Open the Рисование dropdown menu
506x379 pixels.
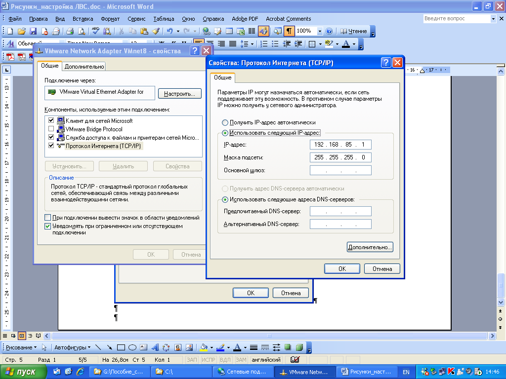(21, 347)
